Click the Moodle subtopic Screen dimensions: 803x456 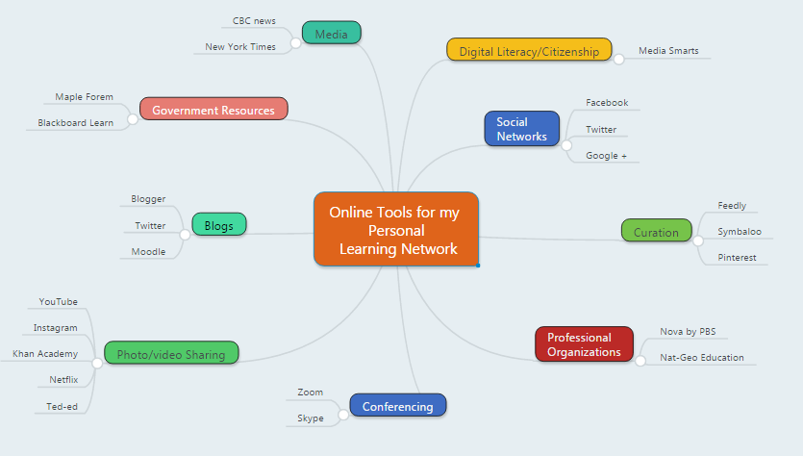pyautogui.click(x=148, y=251)
